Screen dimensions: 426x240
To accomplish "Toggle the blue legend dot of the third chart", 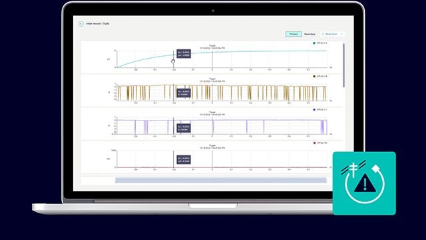I will 314,109.
